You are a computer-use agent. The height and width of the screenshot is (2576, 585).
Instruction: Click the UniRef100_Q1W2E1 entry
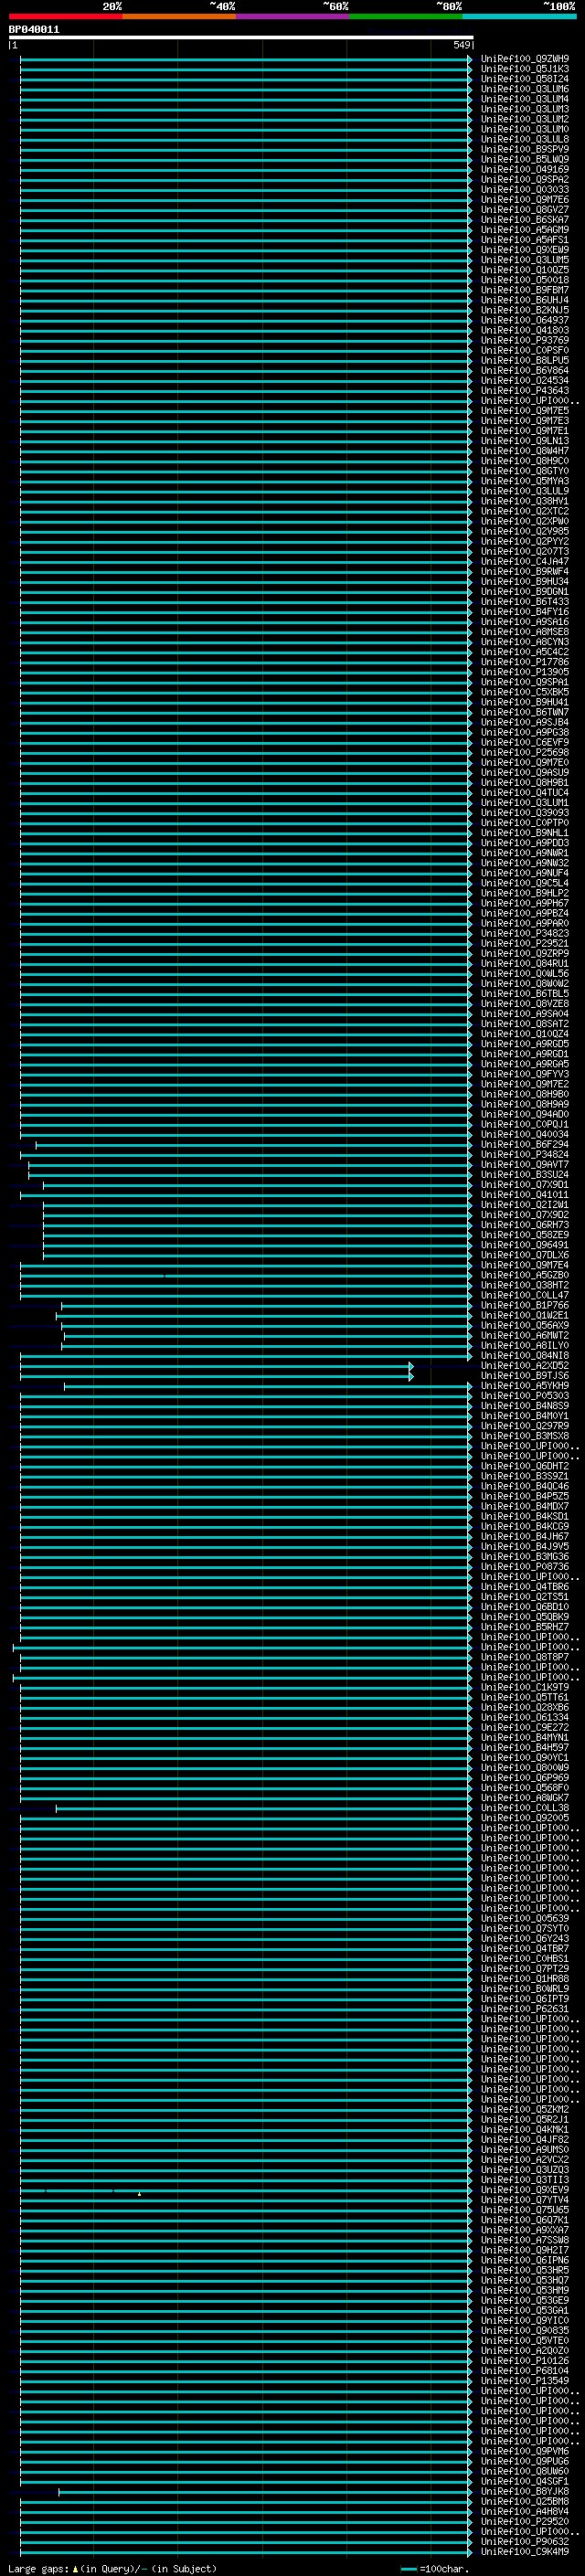(x=525, y=1315)
